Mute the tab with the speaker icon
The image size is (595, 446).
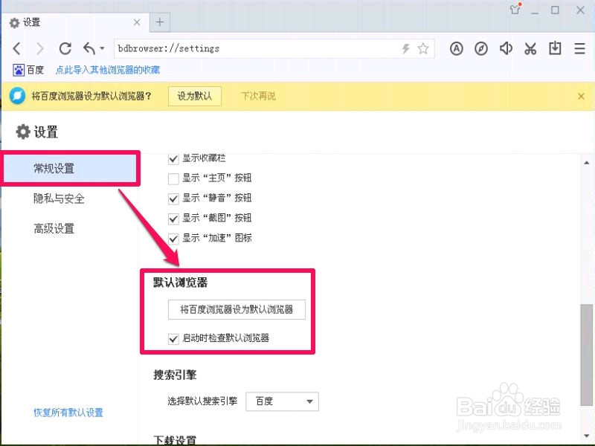tap(506, 48)
